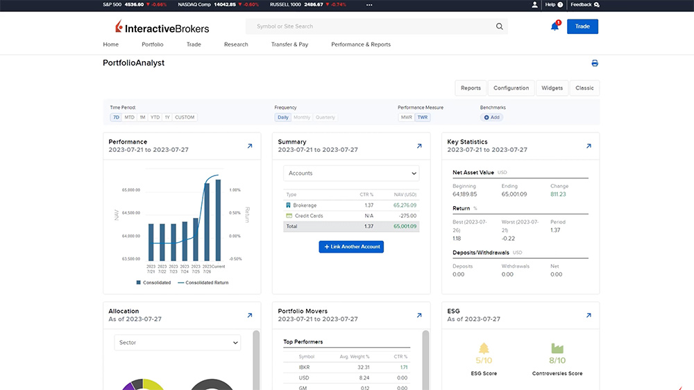
Task: Open the Trade menu in navigation
Action: coord(194,44)
